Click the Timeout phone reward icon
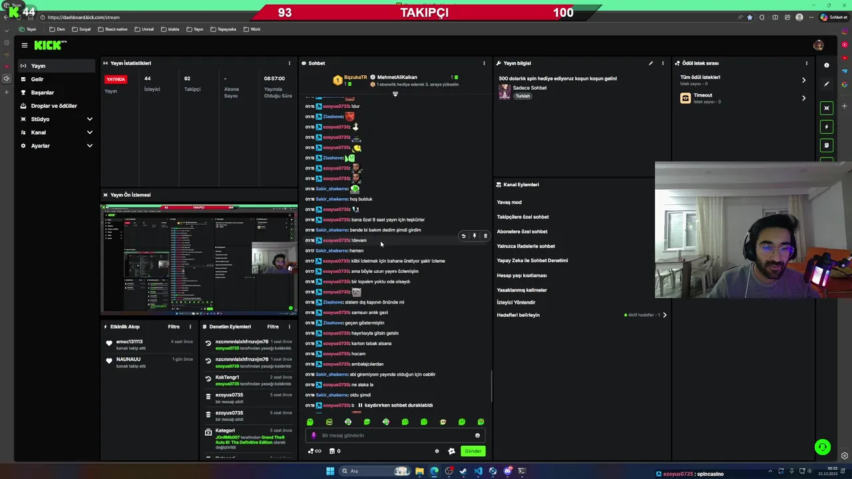Image resolution: width=852 pixels, height=479 pixels. tap(685, 98)
